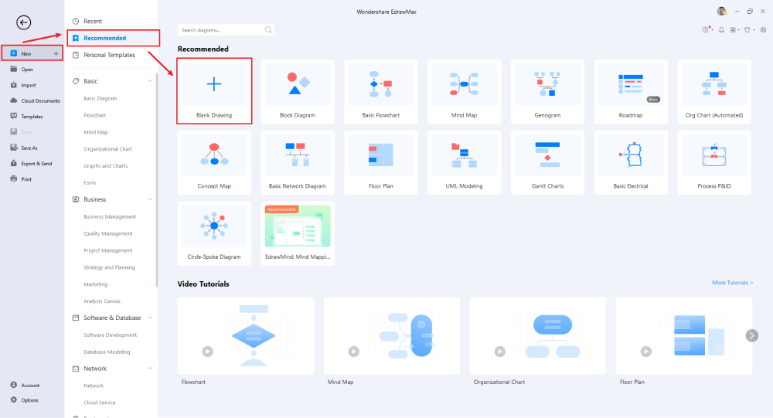Select the Basic Flowchart template

point(380,91)
